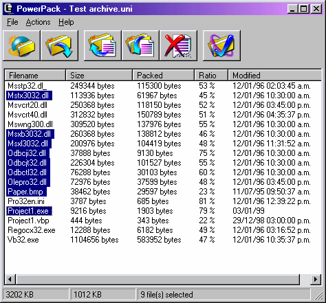The image size is (326, 303).
Task: Click the PowerPack title bar app icon
Action: click(9, 9)
